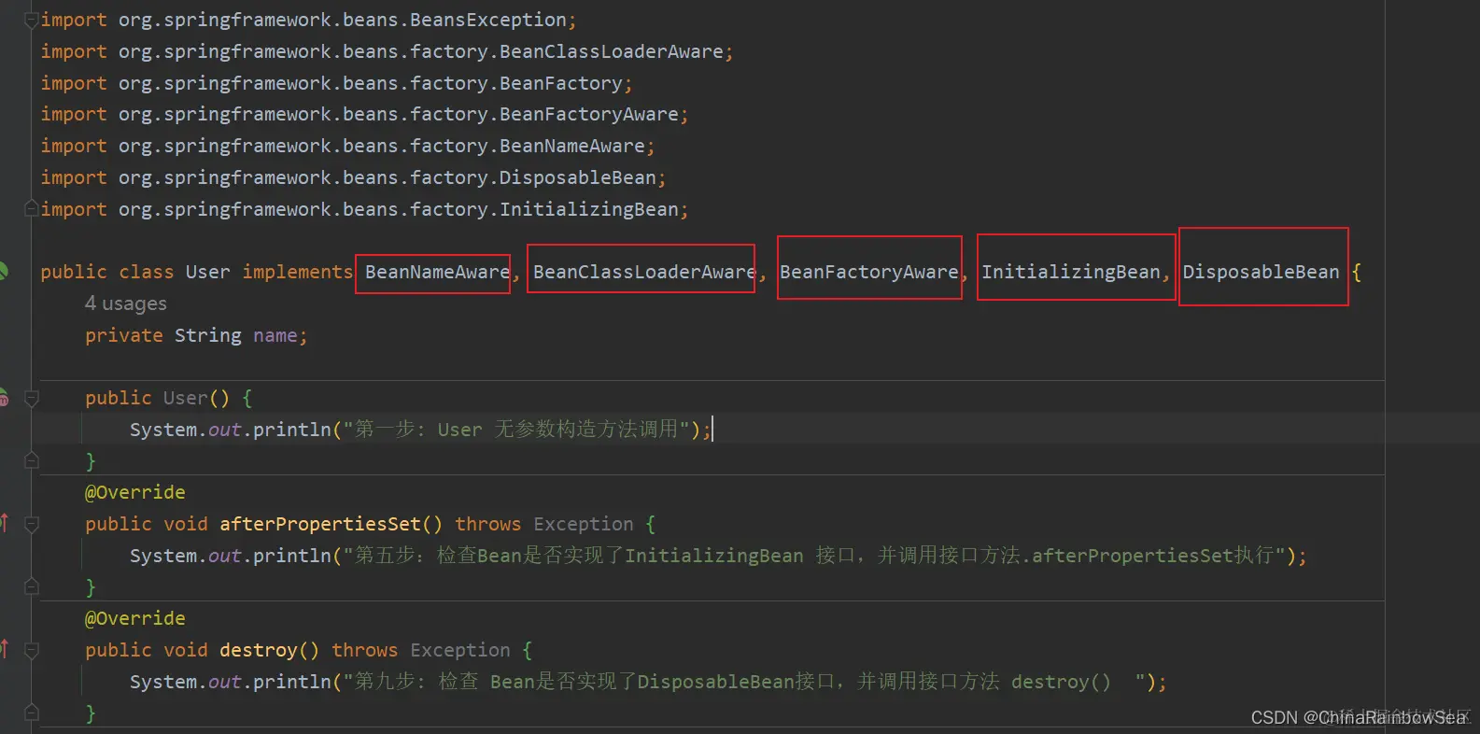Click InitializingBean in the class declaration
1480x734 pixels.
pos(1071,272)
